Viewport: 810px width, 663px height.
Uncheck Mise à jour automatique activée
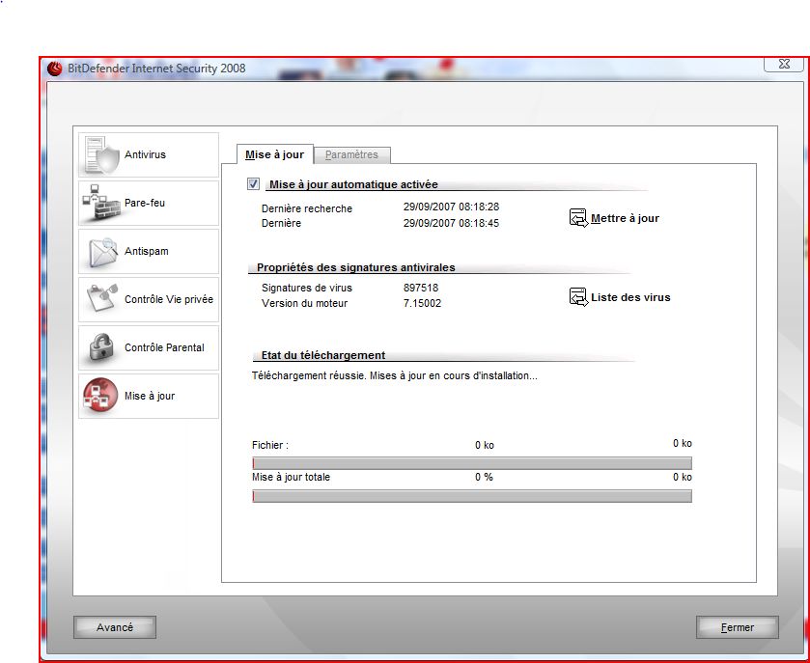click(x=253, y=183)
